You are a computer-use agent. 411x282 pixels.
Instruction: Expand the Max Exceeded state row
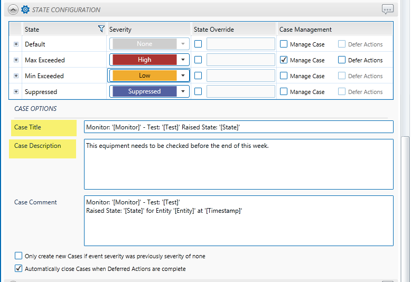click(16, 60)
